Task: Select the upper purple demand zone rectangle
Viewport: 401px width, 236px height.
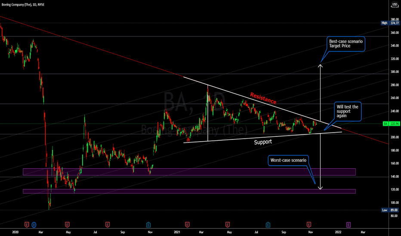Action: pos(189,172)
